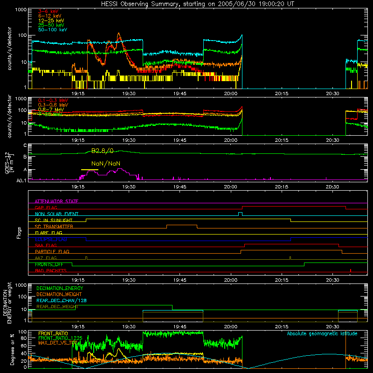This screenshot has width=373, height=373.
Task: Click the orange 'MAX_DET_VS_TOT' legend entry
Action: [x=58, y=343]
